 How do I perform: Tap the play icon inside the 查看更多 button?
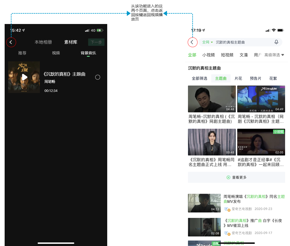(x=229, y=177)
